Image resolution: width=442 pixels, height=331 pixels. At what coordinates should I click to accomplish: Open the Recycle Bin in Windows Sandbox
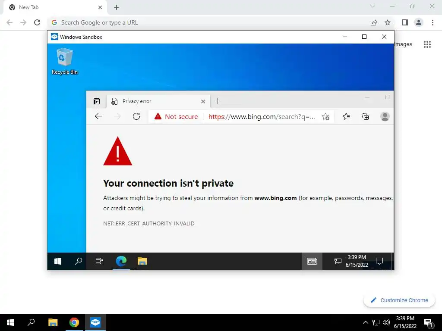coord(65,61)
